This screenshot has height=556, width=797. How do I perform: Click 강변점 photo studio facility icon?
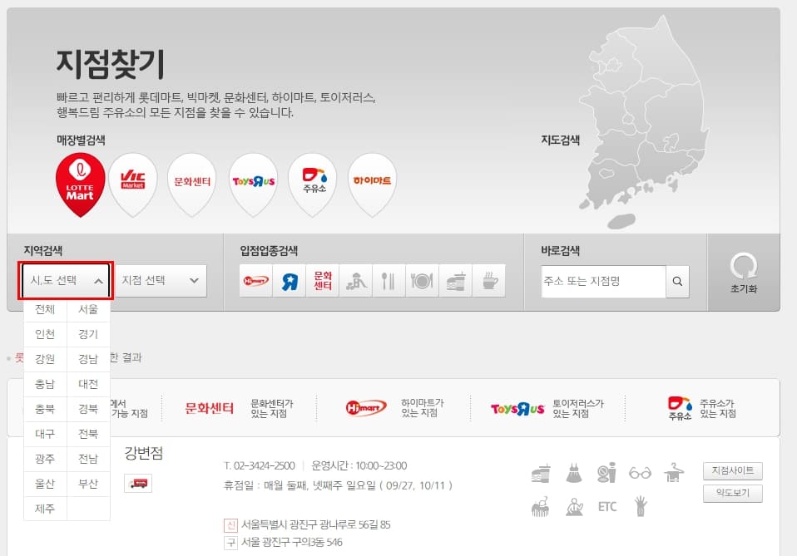click(x=606, y=473)
